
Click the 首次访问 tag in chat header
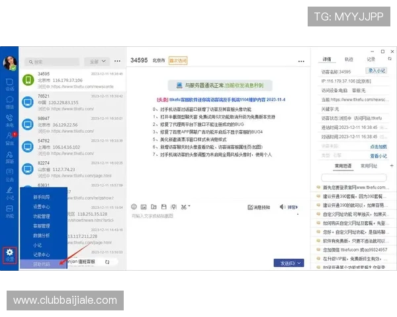tap(178, 61)
